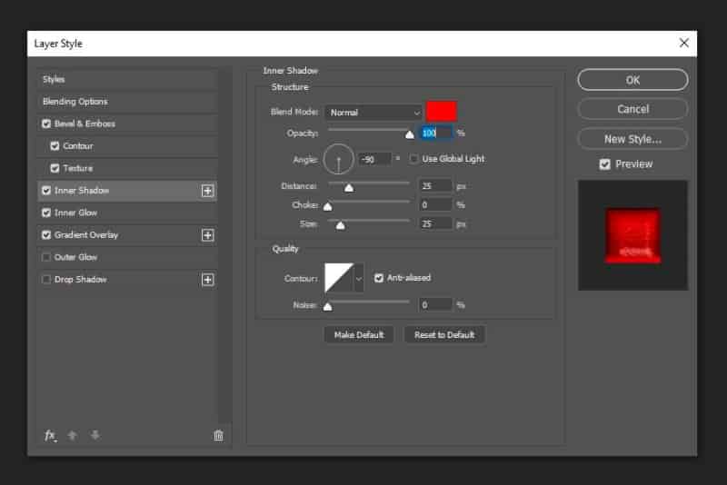The height and width of the screenshot is (485, 727).
Task: Add another Drop Shadow with plus icon
Action: pos(208,280)
